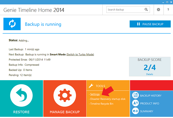Open the MANAGE BACKUP tile label
This screenshot has height=118, width=173.
tap(65, 112)
